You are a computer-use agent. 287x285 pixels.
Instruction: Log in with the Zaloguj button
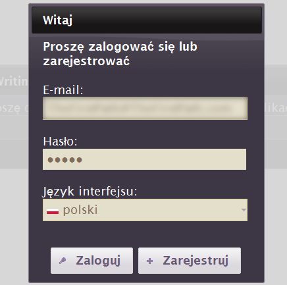[91, 261]
